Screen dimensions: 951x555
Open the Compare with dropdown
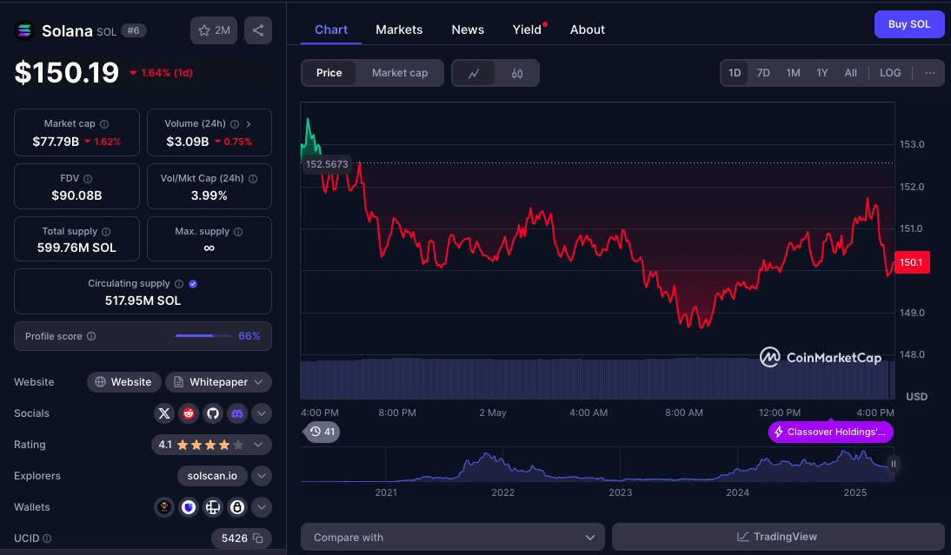(452, 538)
